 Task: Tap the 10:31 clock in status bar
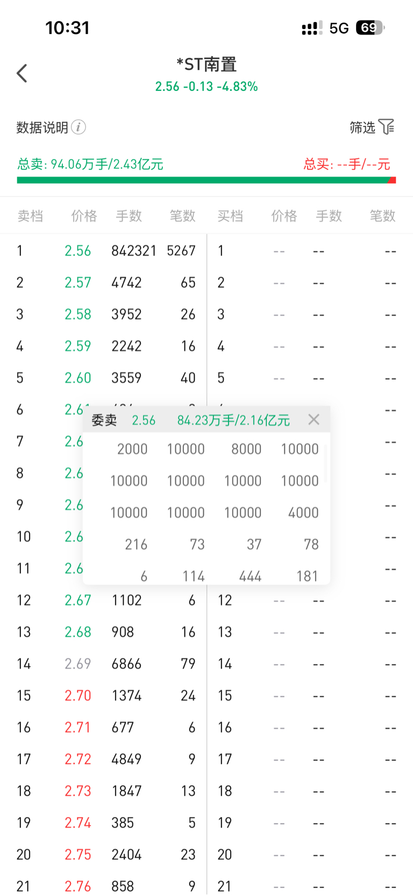pos(67,27)
